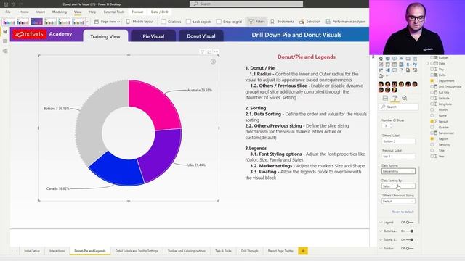Click the Save icon in the title bar
Viewport: 465px width, 261px height.
[x=6, y=4]
